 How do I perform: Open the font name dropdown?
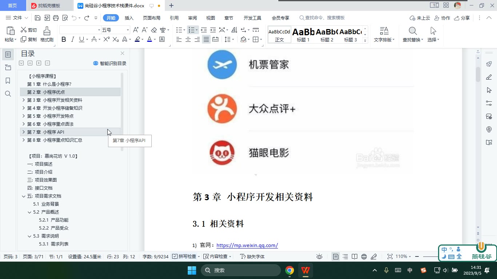pos(99,30)
